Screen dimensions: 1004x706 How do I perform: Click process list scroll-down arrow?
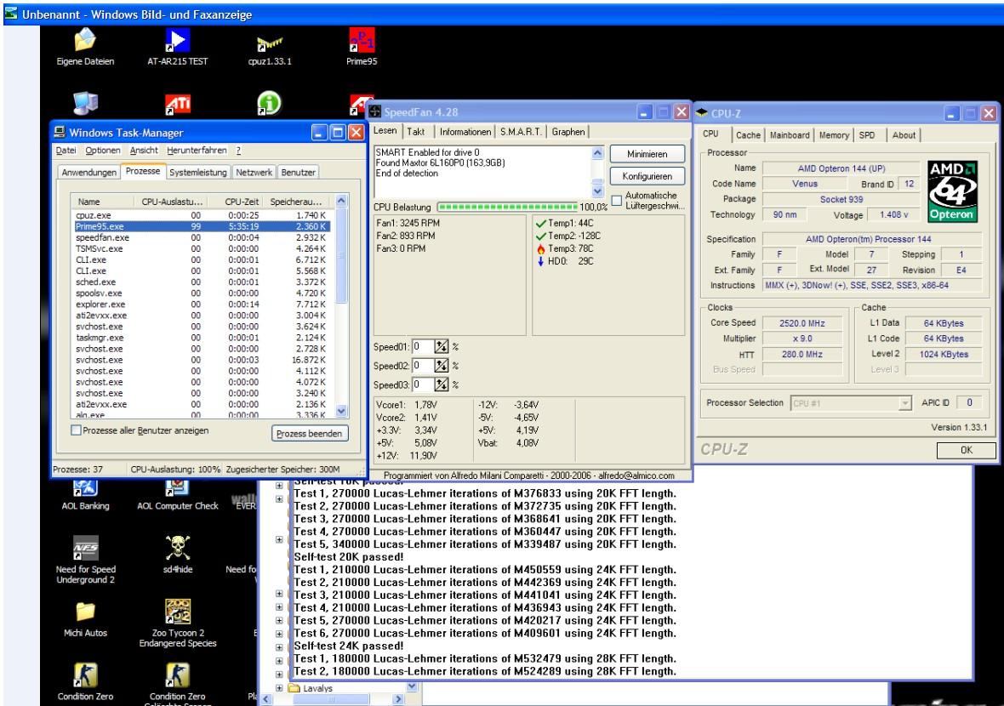click(x=341, y=411)
